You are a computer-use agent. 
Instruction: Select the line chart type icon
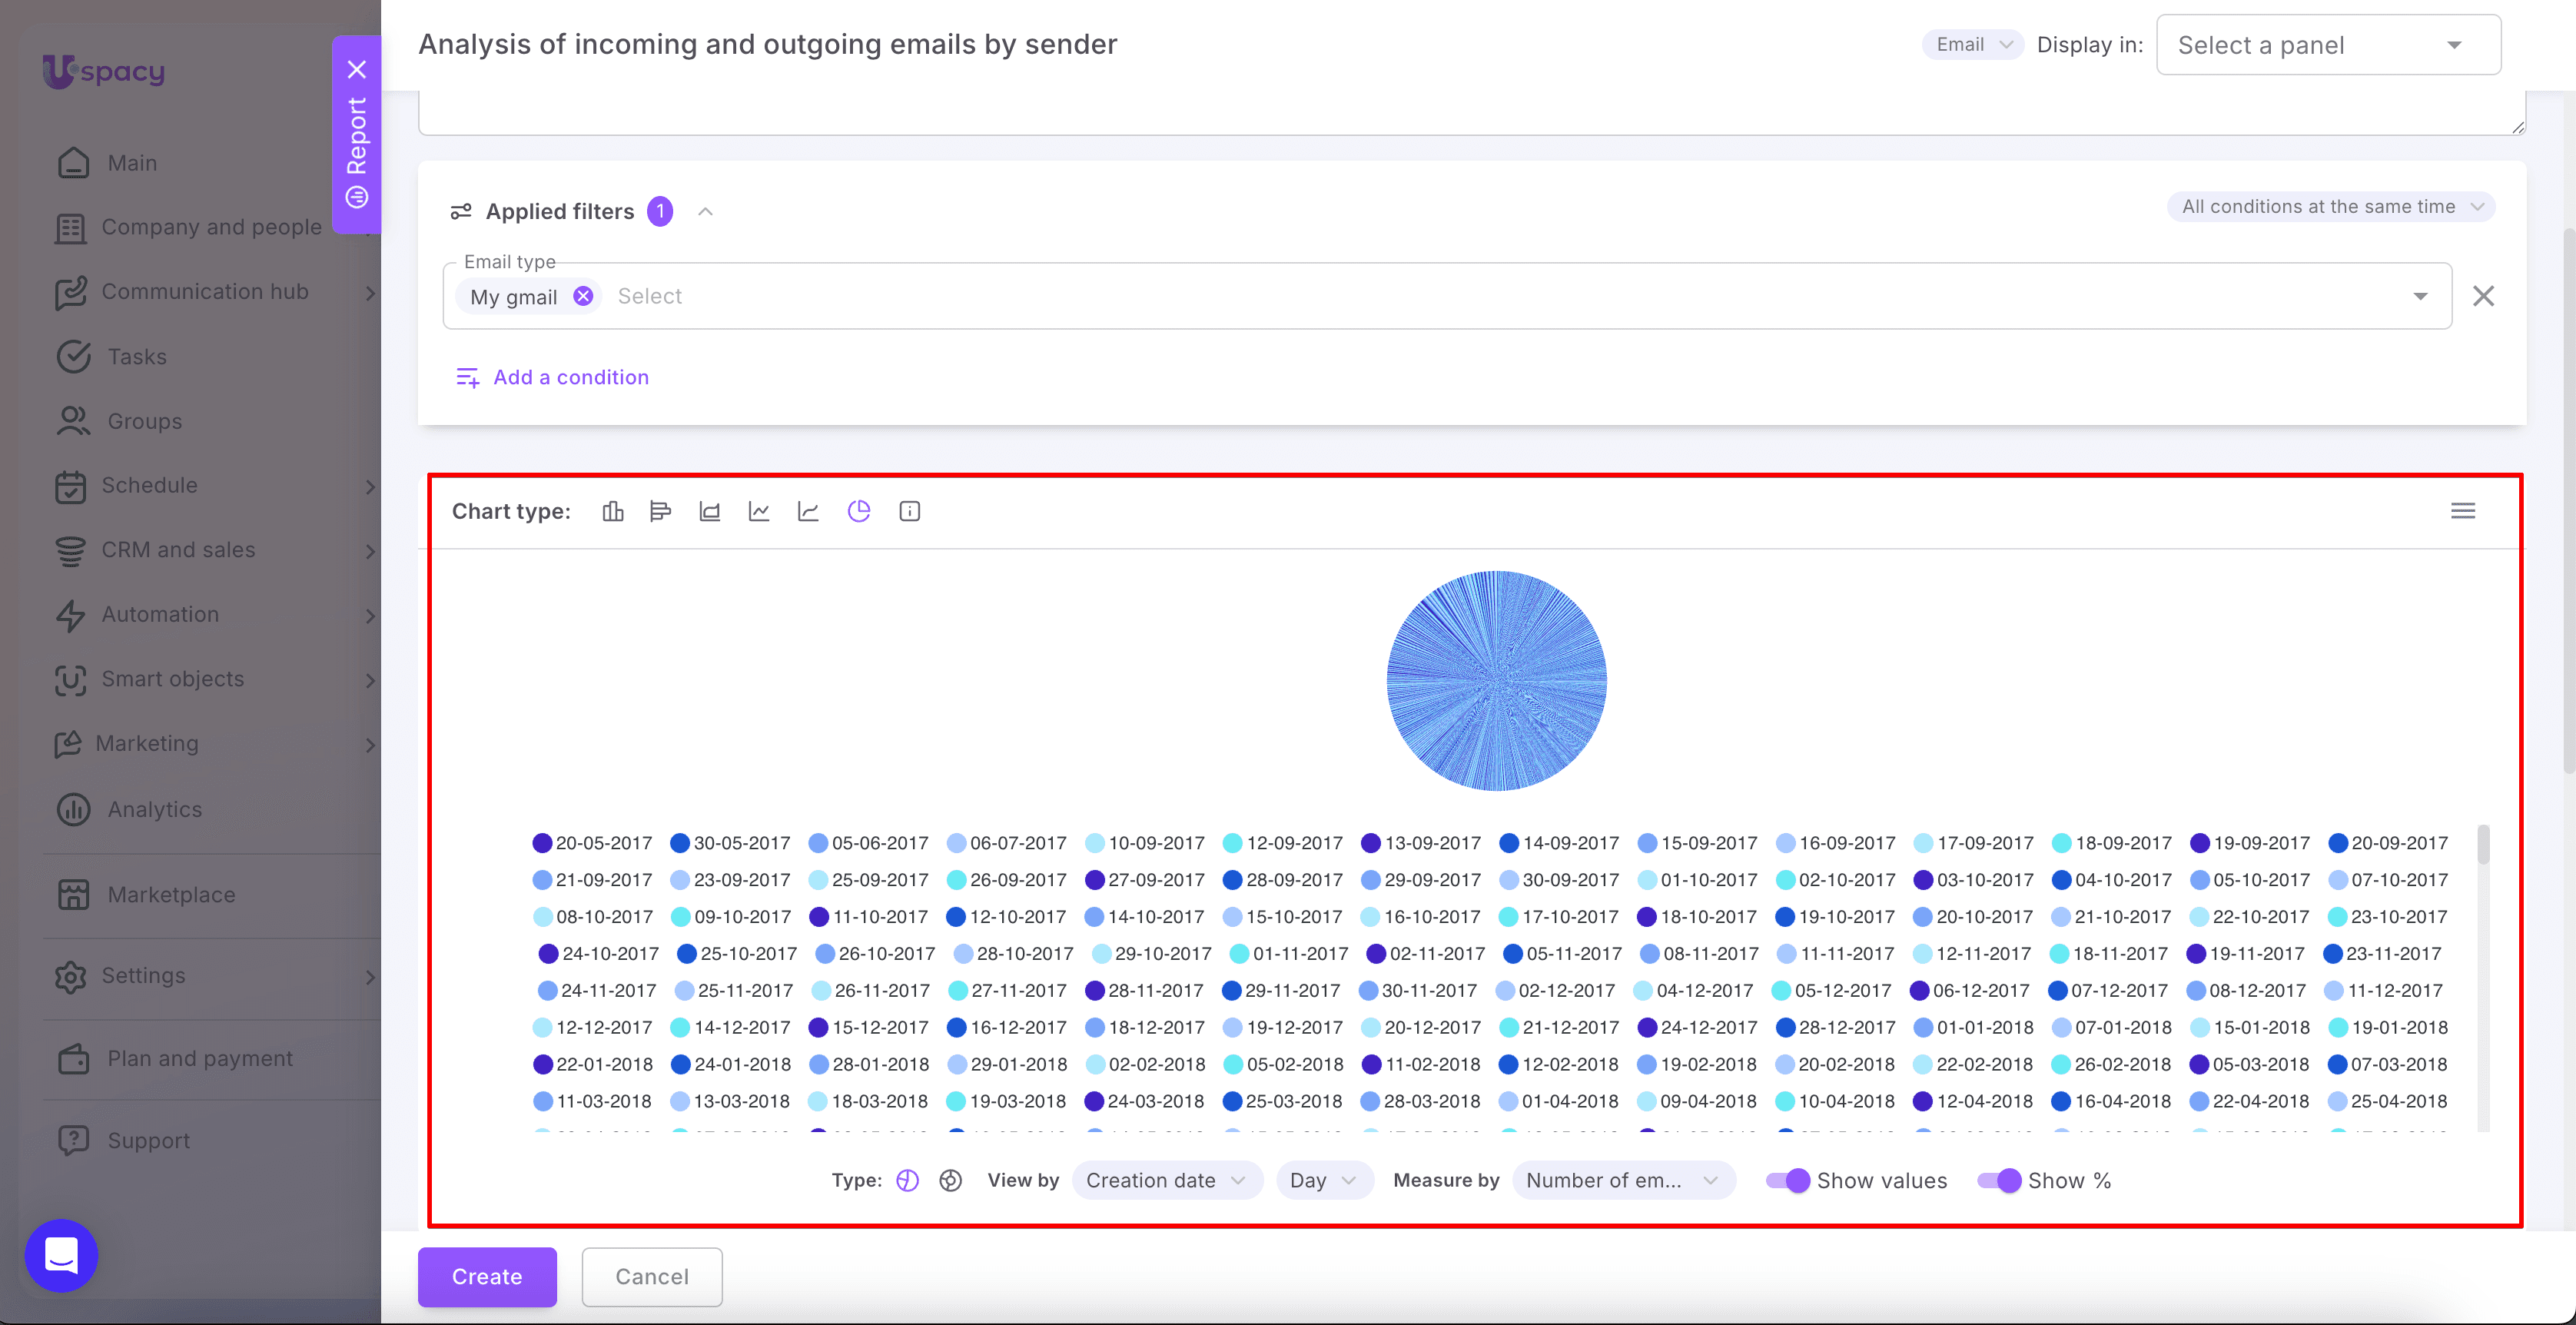click(759, 511)
